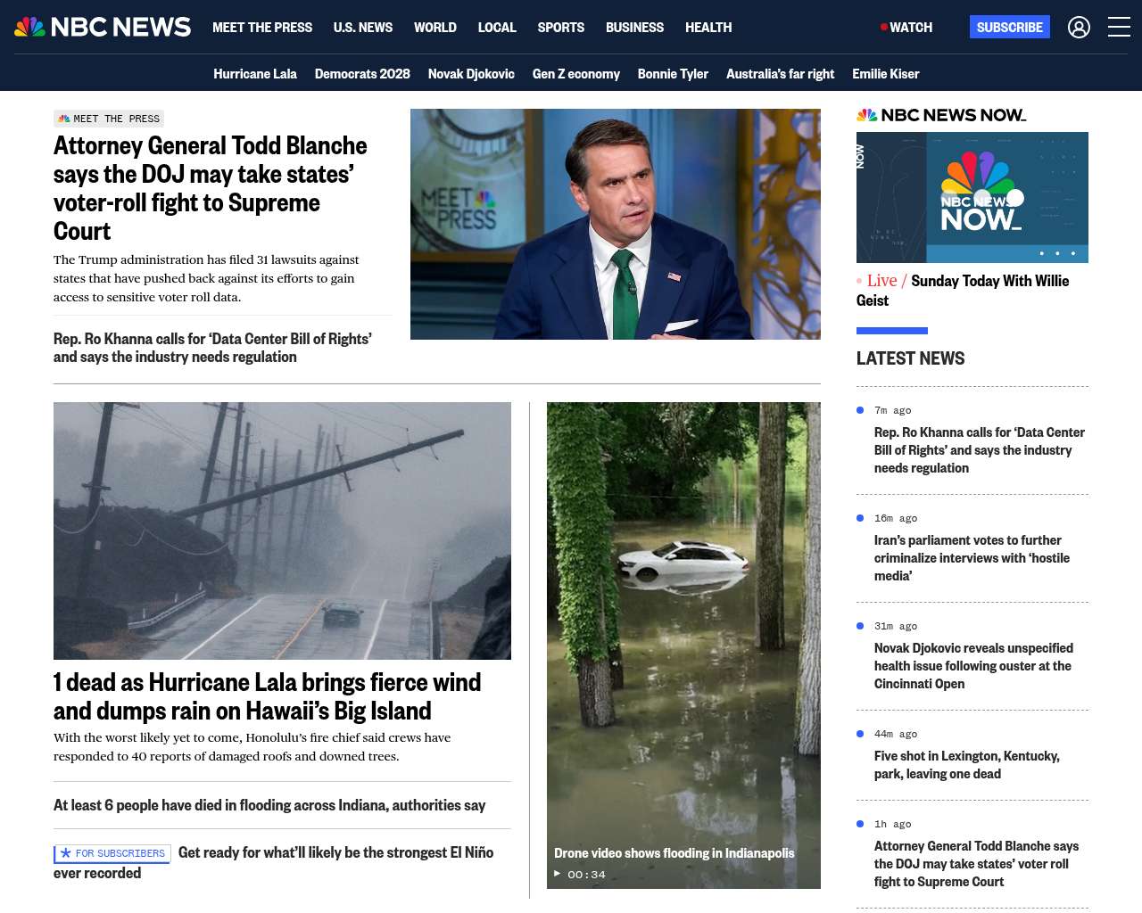Open the flooded car drone video thumbnail

pyautogui.click(x=683, y=646)
